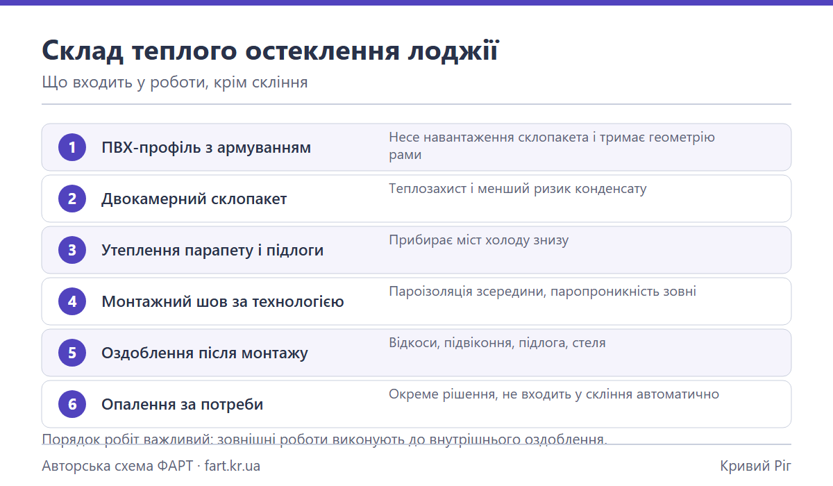Click description 'Пароізоляція зсередини, паропроникність зовні'

tap(542, 292)
